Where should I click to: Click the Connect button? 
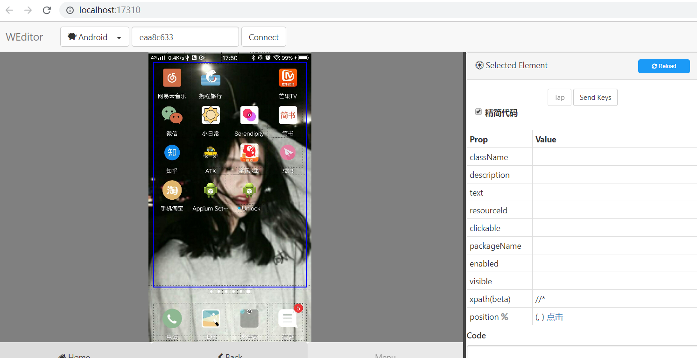[x=264, y=37]
